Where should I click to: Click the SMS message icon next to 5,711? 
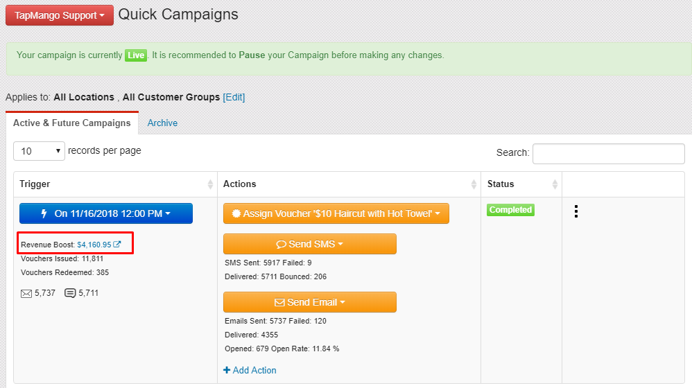click(70, 293)
